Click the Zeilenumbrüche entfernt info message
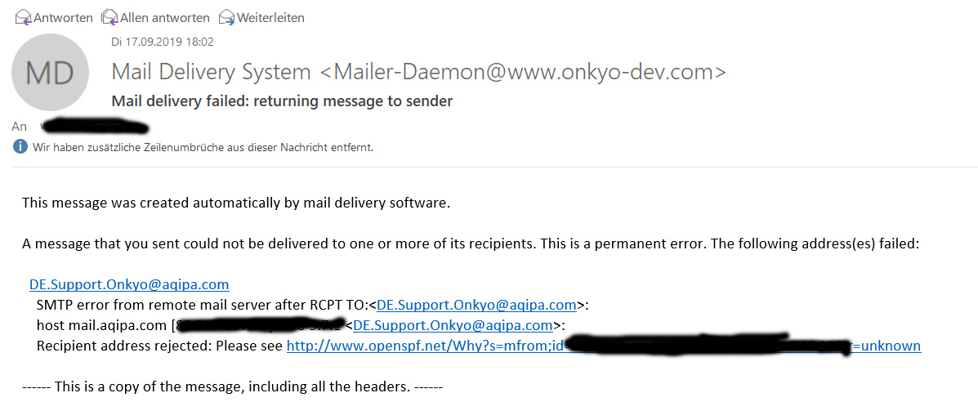The height and width of the screenshot is (402, 978). coord(203,147)
